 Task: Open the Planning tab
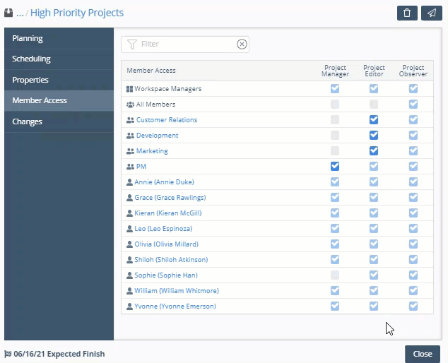(28, 38)
